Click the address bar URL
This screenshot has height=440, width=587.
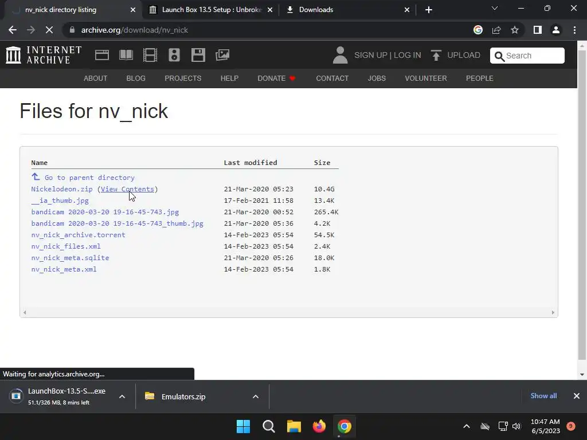coord(134,30)
